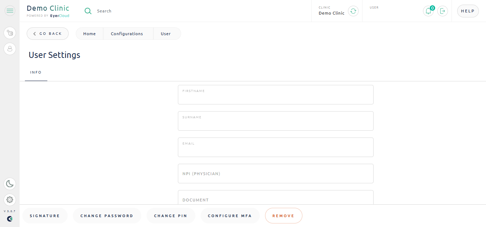Switch clinic using the refresh arrows icon
The image size is (486, 227).
tap(353, 11)
